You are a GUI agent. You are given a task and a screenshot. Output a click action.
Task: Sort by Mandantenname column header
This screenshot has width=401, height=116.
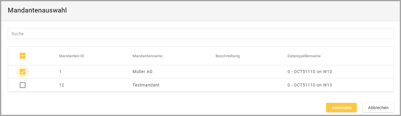147,56
